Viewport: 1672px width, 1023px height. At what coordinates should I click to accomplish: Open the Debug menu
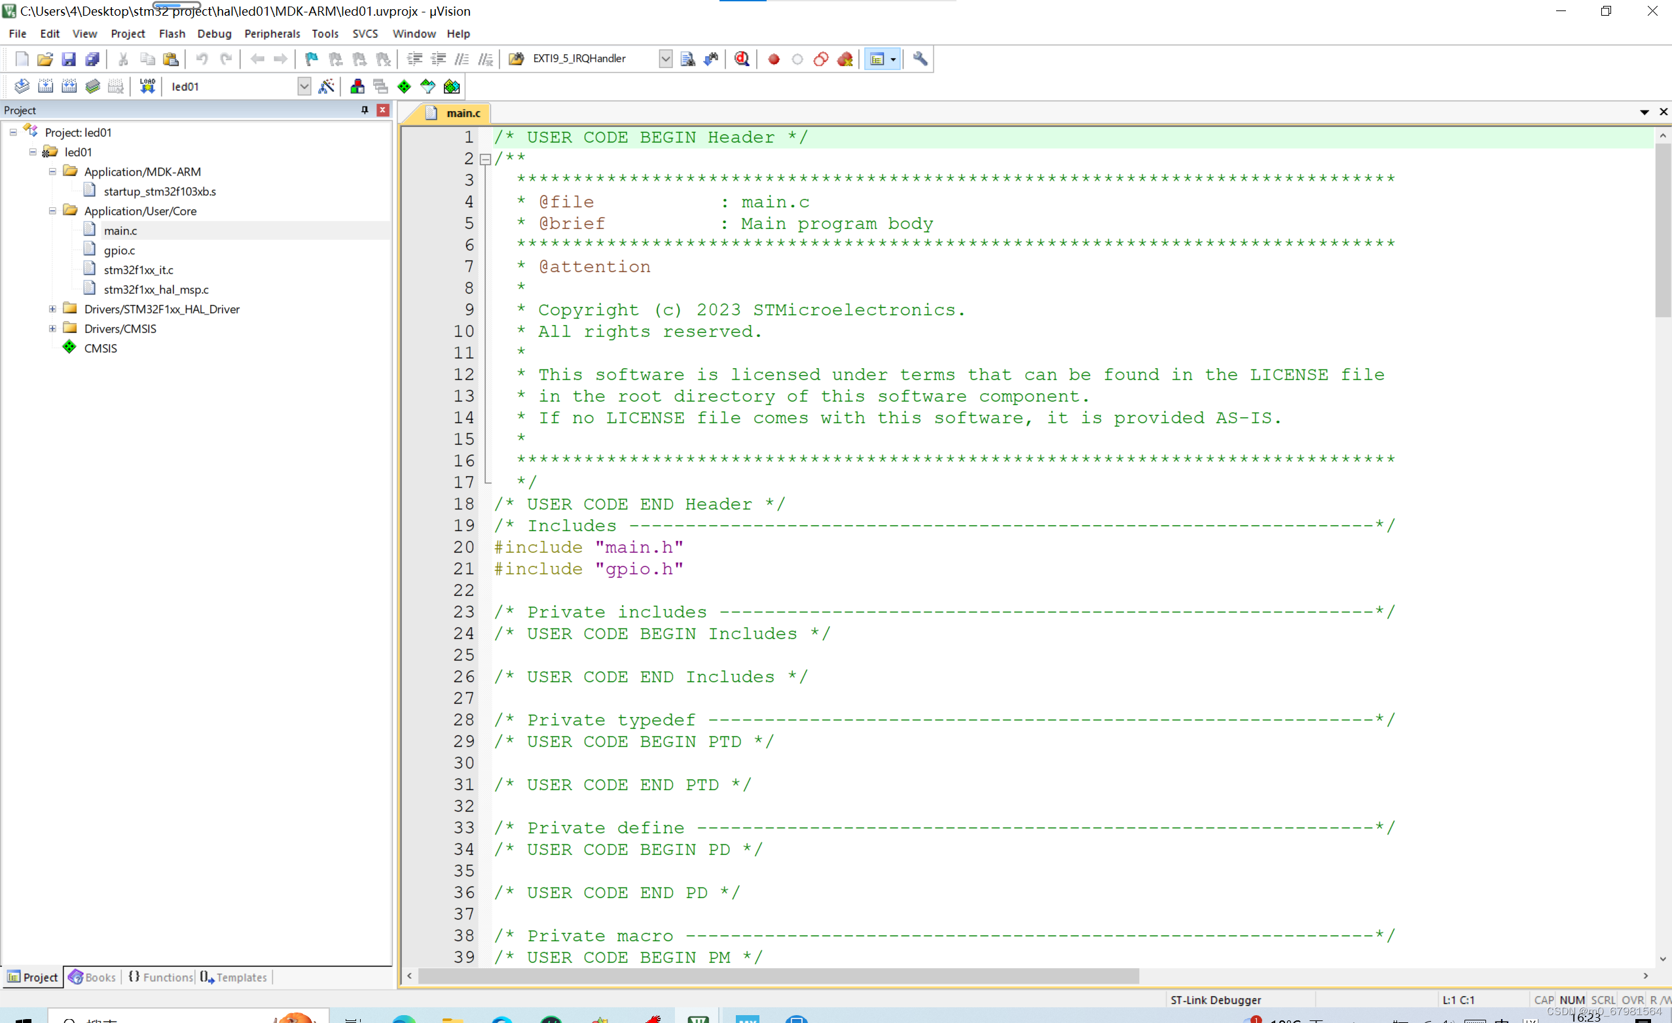[215, 33]
